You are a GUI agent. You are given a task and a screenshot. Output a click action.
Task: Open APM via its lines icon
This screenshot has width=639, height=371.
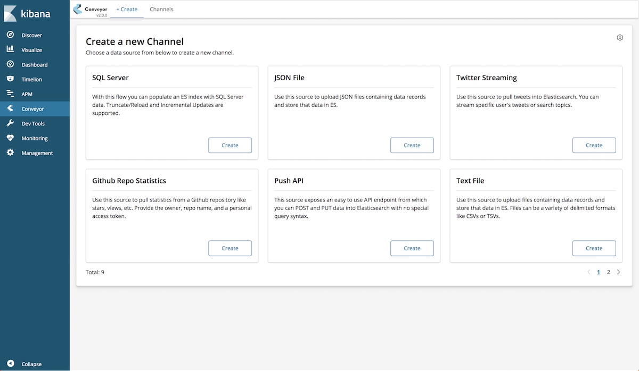[x=10, y=94]
